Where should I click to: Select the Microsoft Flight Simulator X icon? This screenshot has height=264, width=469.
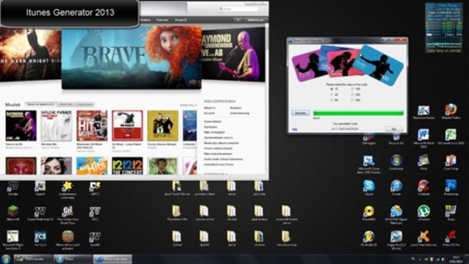[x=13, y=240]
